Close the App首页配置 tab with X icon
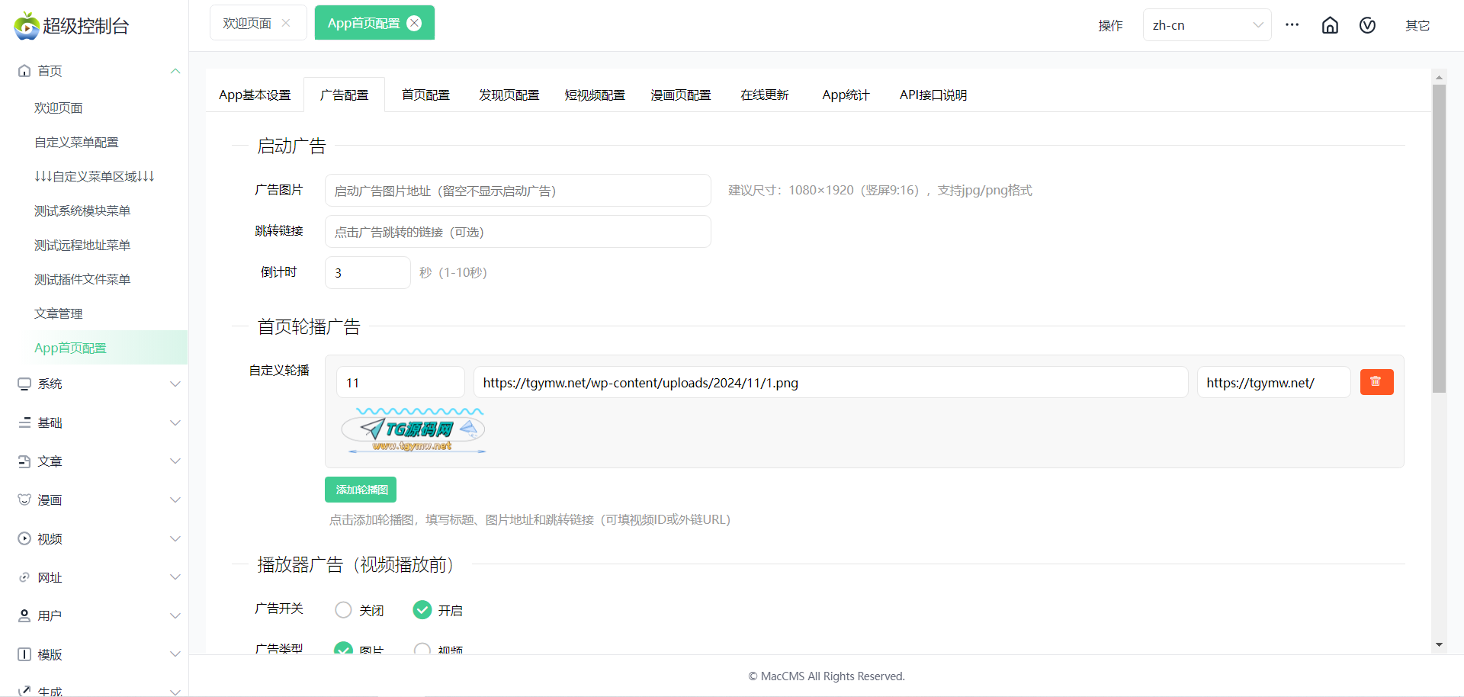 click(x=414, y=23)
